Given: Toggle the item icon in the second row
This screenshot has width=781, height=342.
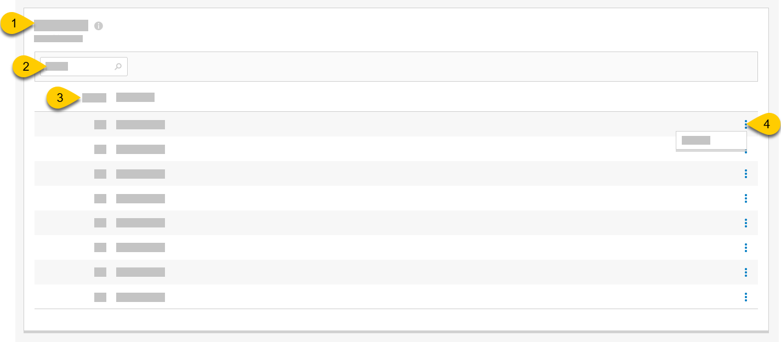Looking at the screenshot, I should (100, 149).
